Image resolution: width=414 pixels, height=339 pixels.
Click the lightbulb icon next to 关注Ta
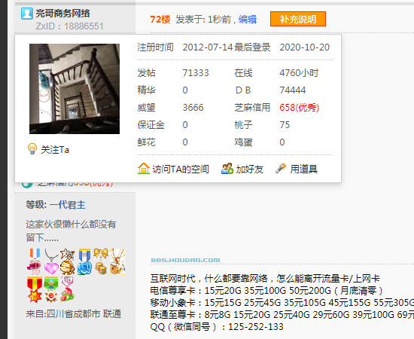click(x=32, y=148)
